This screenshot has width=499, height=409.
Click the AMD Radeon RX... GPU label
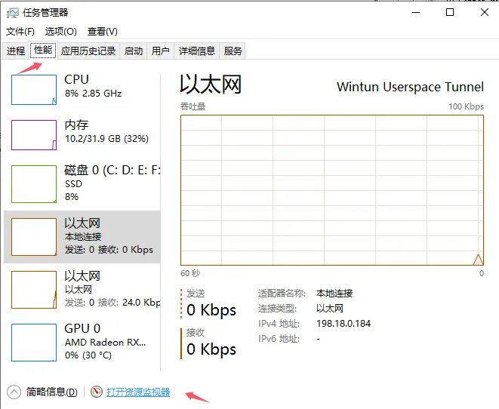click(106, 342)
